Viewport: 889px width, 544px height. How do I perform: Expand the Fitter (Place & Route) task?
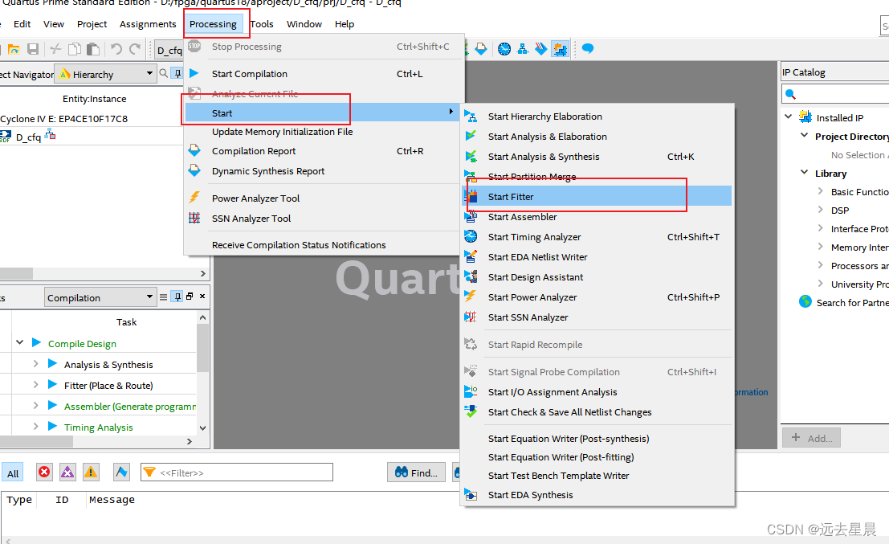click(x=35, y=385)
